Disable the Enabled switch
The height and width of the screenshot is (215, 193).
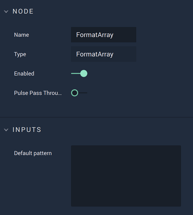point(79,73)
